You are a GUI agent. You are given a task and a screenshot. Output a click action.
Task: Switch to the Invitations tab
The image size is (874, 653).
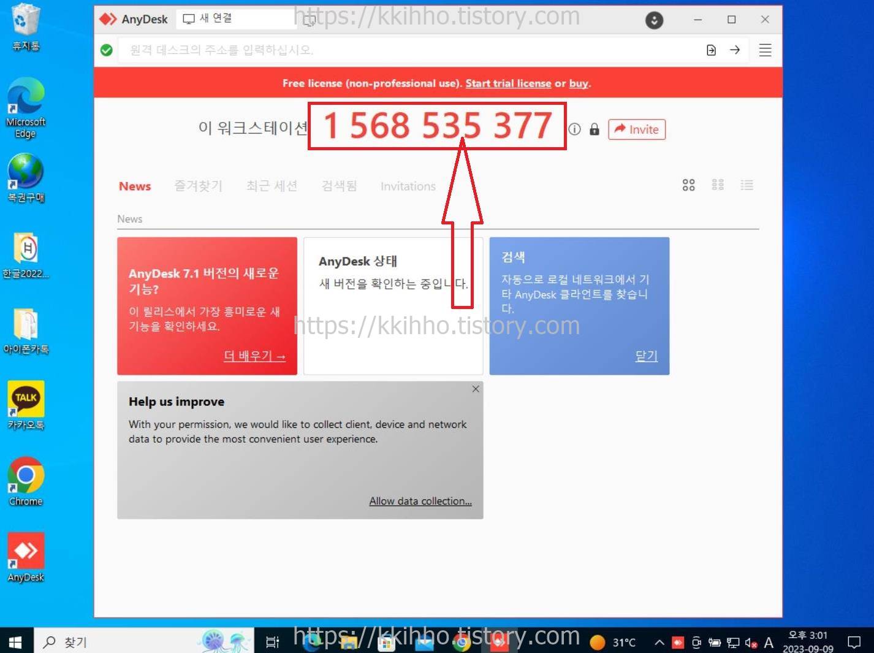(x=408, y=186)
